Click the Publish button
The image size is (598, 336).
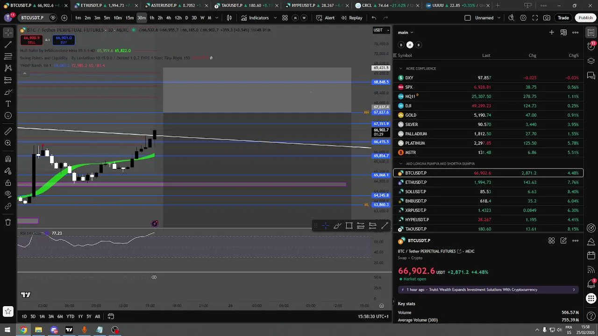point(585,18)
